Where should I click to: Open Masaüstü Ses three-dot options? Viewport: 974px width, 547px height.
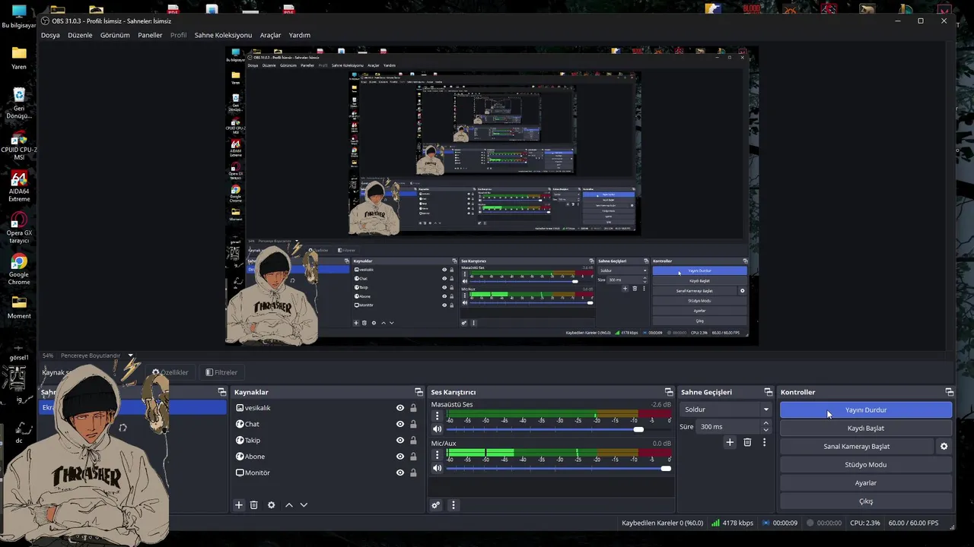(438, 416)
